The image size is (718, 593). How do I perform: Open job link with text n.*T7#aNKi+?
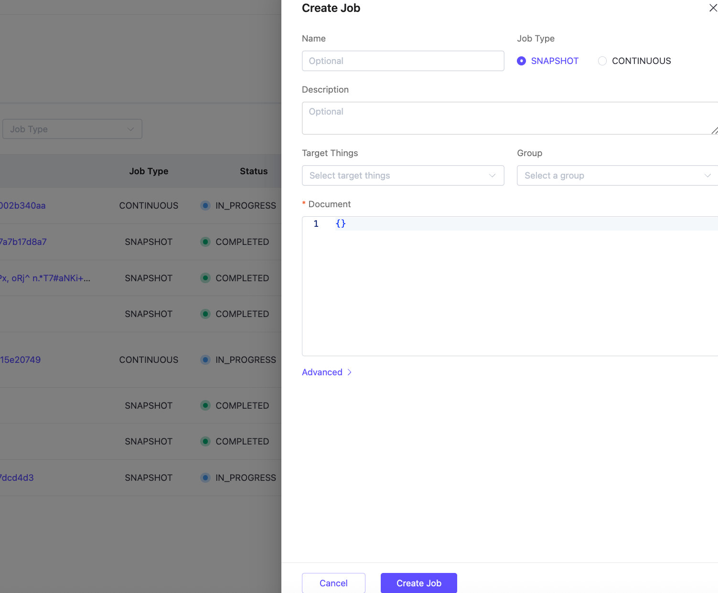[x=45, y=278]
